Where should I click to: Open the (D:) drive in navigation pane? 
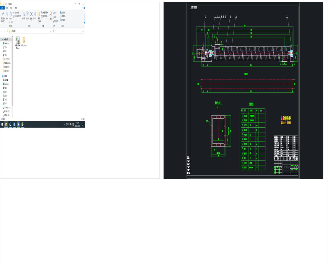[x=7, y=111]
